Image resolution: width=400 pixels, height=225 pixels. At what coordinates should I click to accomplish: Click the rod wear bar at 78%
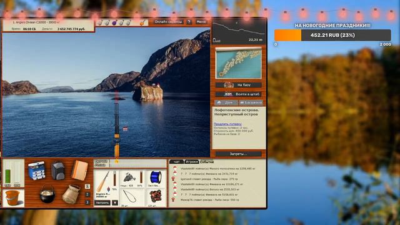click(x=114, y=178)
